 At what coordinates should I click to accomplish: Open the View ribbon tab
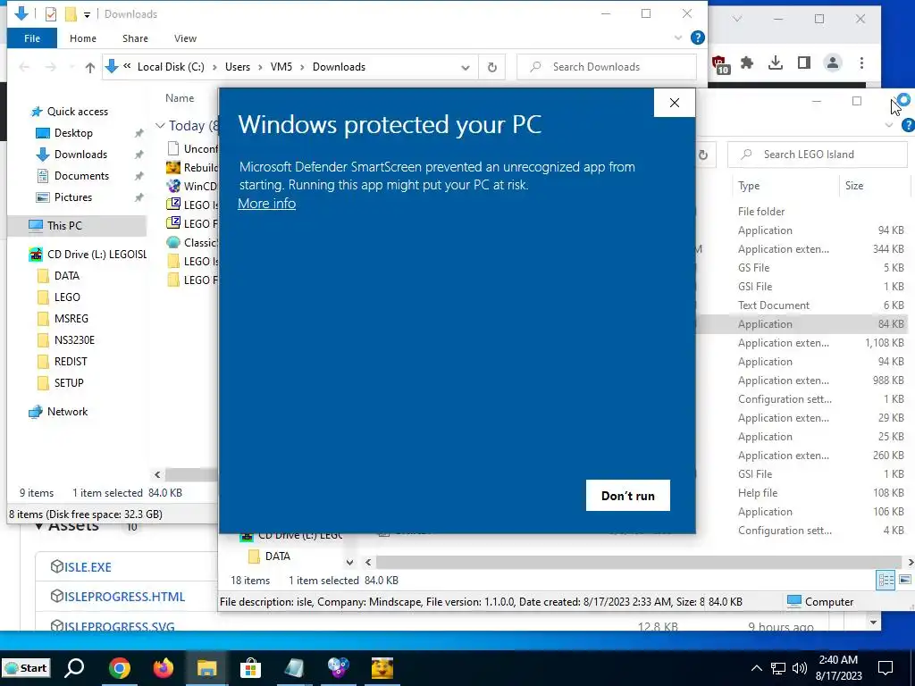click(185, 38)
